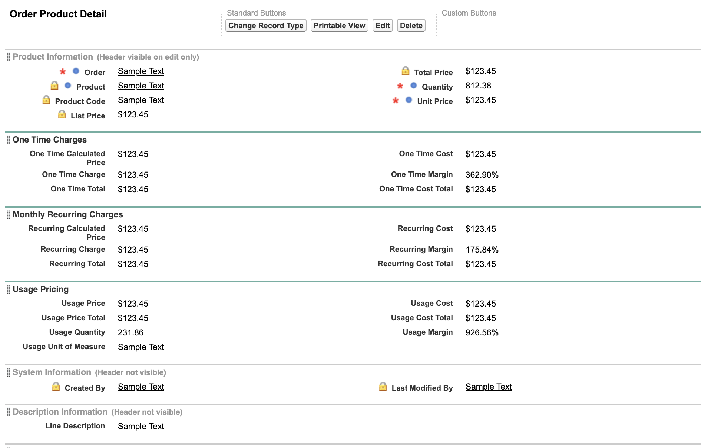Viewport: 711px width, 448px height.
Task: Click the red required asterisk beside Quantity
Action: (400, 86)
